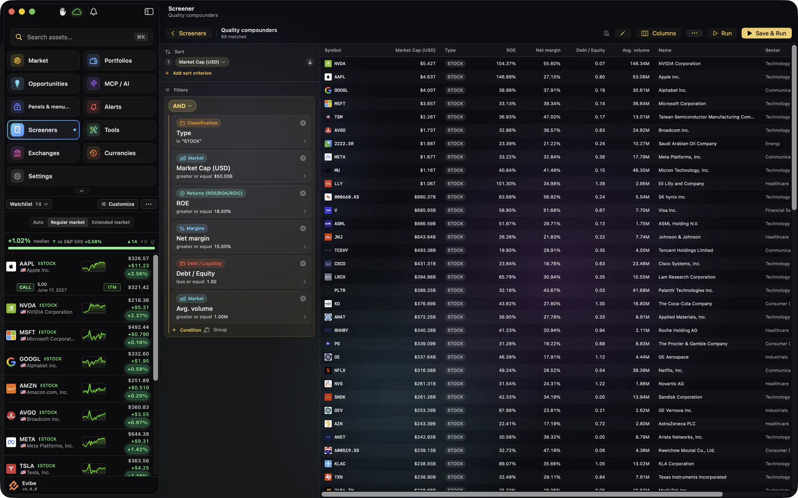
Task: Expand the Type filter chevron
Action: (x=305, y=141)
